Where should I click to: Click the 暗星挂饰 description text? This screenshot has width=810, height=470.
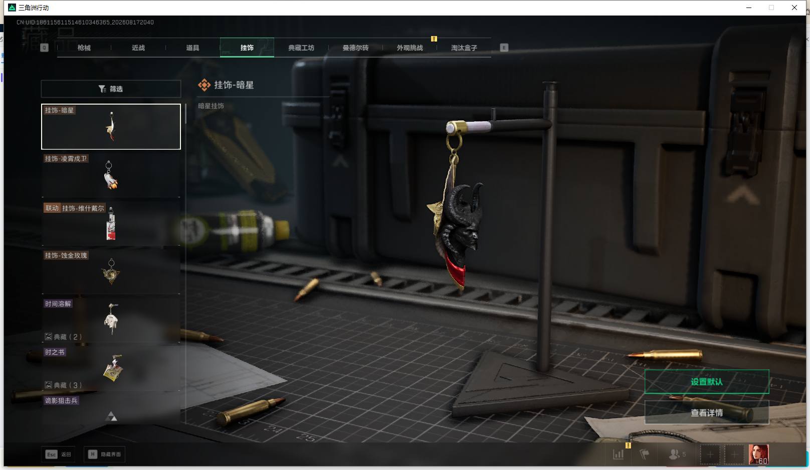tap(211, 106)
